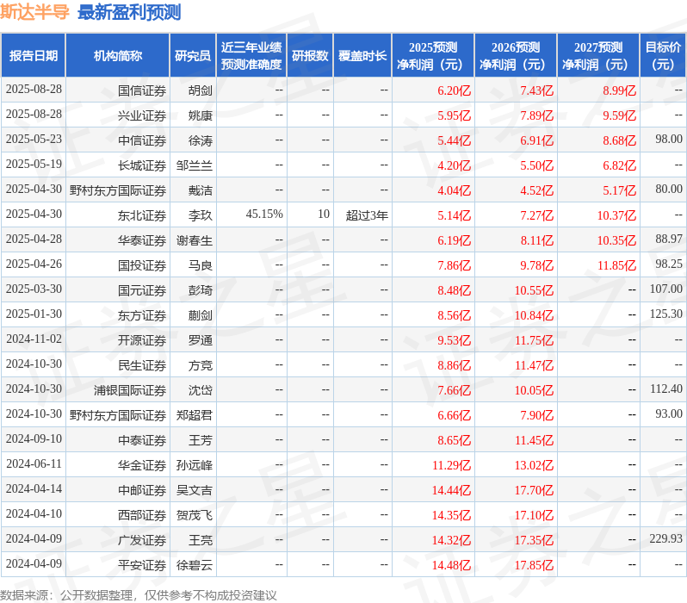687x603 pixels.
Task: Click the 研报数 column header
Action: (x=310, y=55)
